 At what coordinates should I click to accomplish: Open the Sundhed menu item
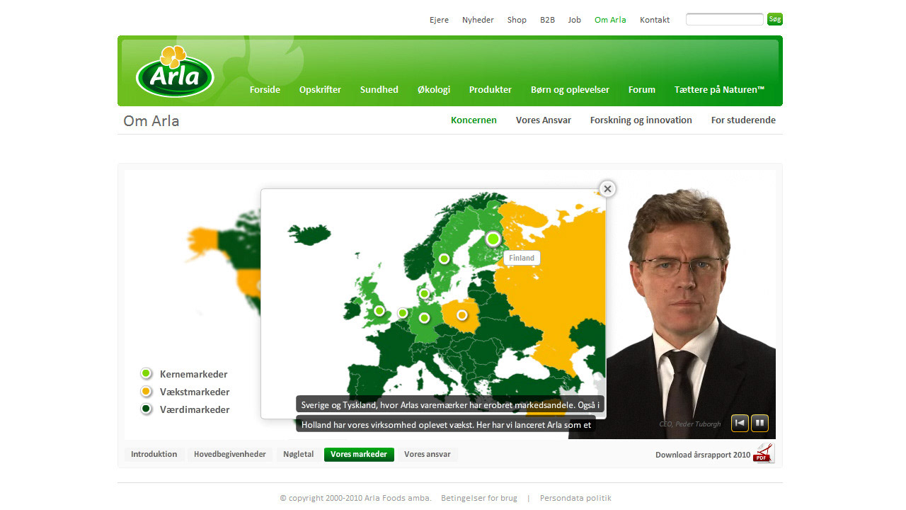(379, 89)
